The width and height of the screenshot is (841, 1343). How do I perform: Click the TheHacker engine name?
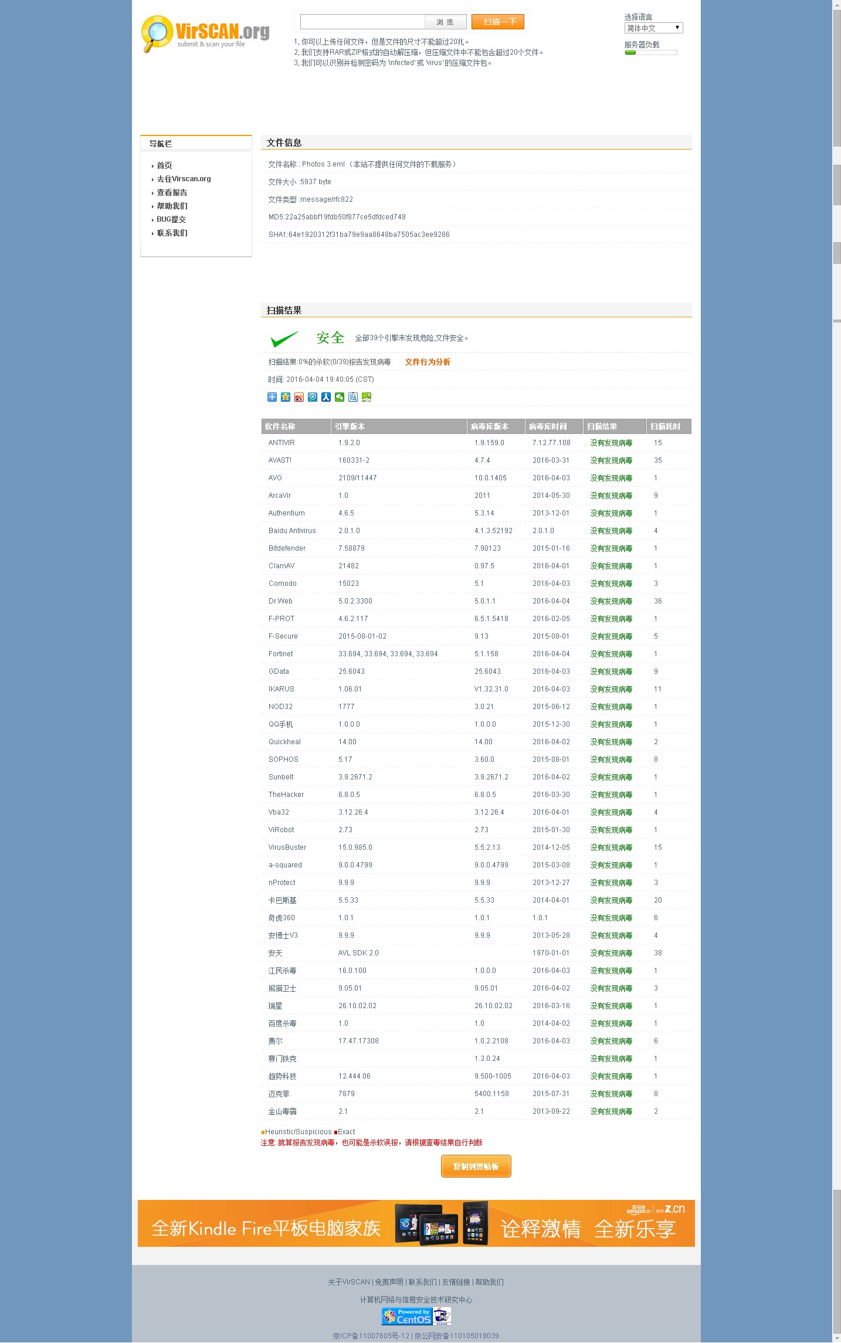(286, 795)
